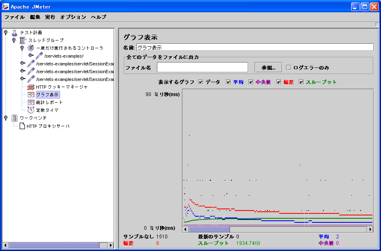This screenshot has height=251, width=381.
Task: Disable the 中央値 graph checkbox
Action: click(x=251, y=82)
